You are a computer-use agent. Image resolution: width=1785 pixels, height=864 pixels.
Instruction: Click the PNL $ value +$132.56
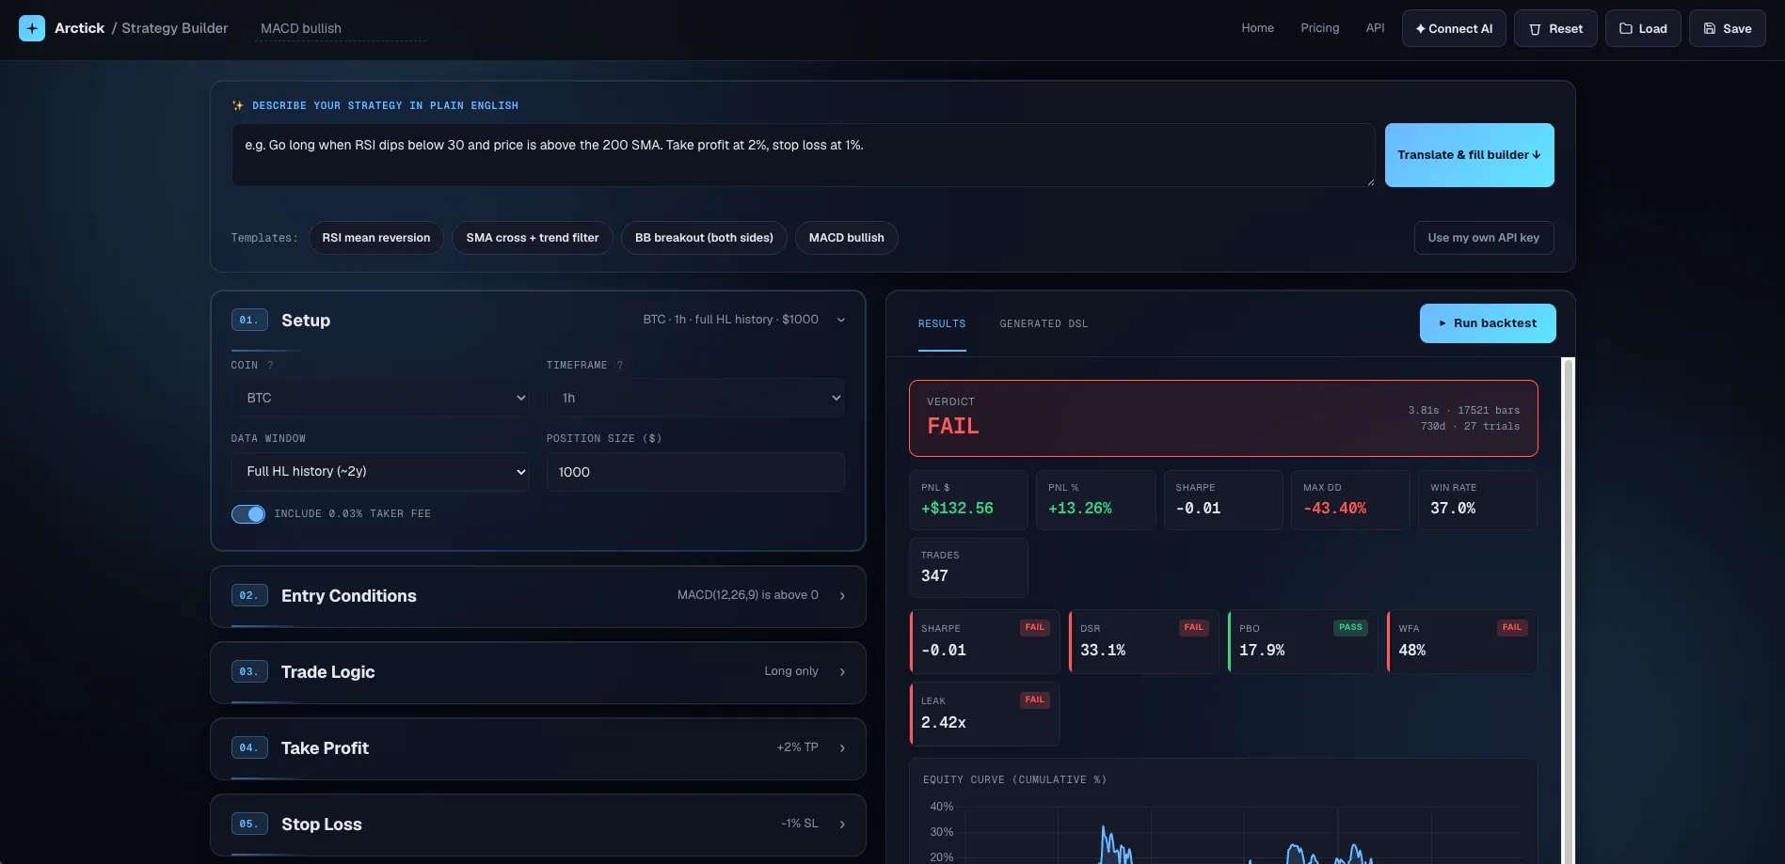(957, 509)
